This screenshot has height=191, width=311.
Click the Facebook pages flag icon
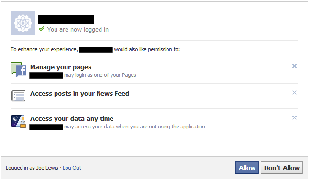19,70
